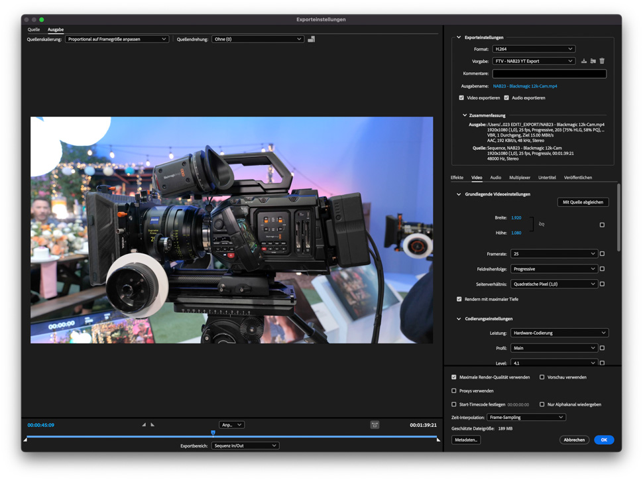This screenshot has height=480, width=643.
Task: Open the Format H.264 dropdown
Action: pyautogui.click(x=534, y=49)
